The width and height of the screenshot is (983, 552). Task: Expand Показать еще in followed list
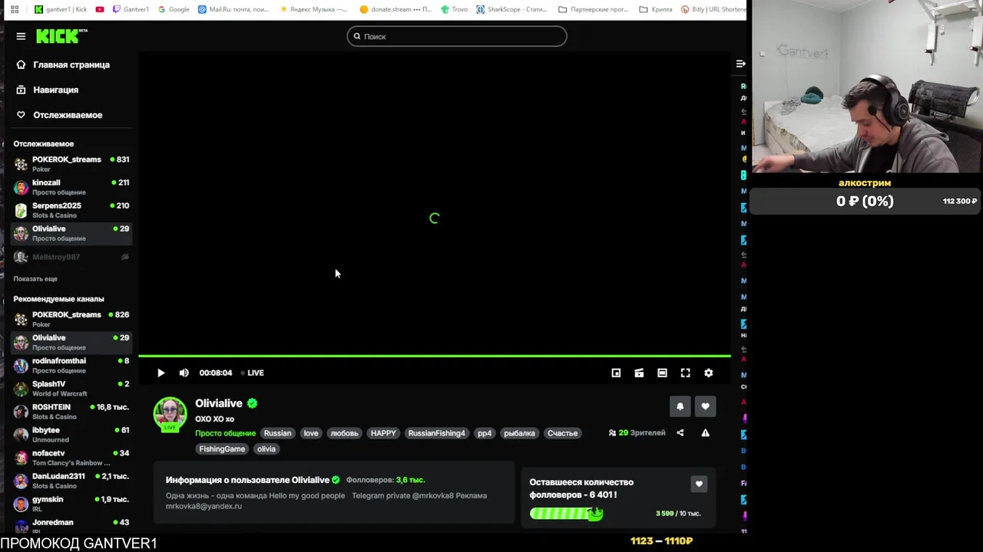coord(35,279)
